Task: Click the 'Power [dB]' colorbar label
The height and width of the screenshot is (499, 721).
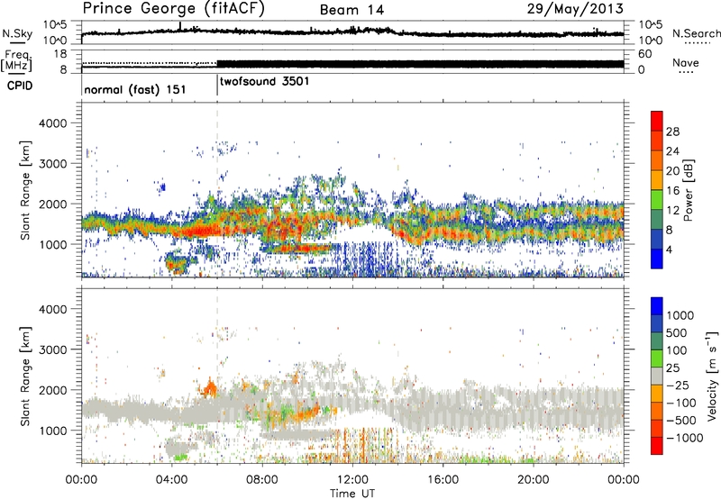Action: click(688, 190)
